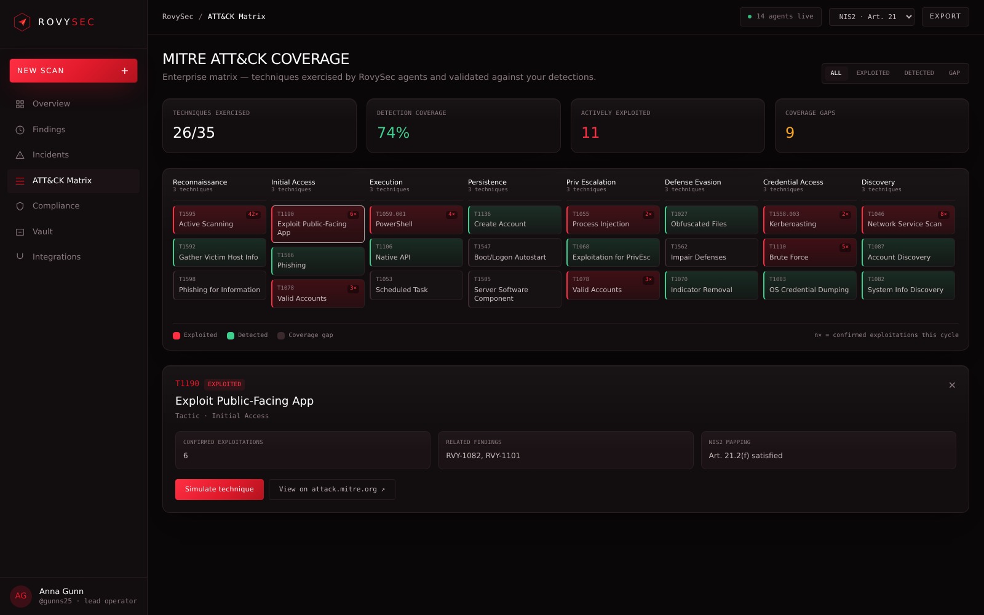Image resolution: width=984 pixels, height=615 pixels.
Task: Click the AG user avatar
Action: pyautogui.click(x=21, y=596)
